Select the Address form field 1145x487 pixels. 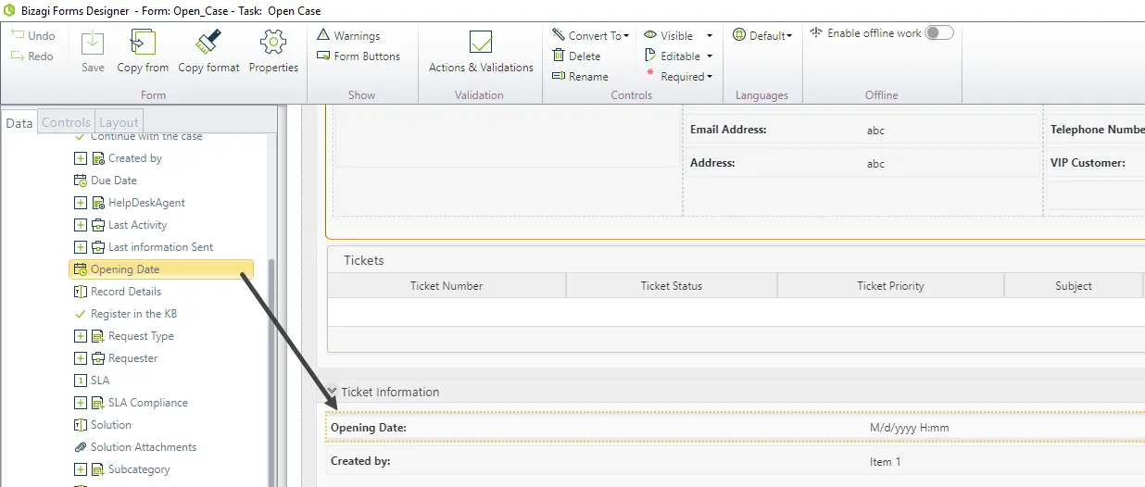[x=863, y=163]
